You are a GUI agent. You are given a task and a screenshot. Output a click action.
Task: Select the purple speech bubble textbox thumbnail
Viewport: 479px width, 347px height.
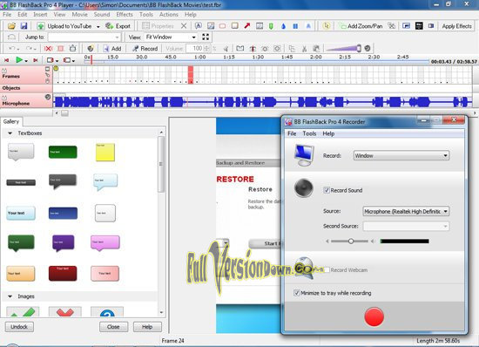(x=63, y=243)
